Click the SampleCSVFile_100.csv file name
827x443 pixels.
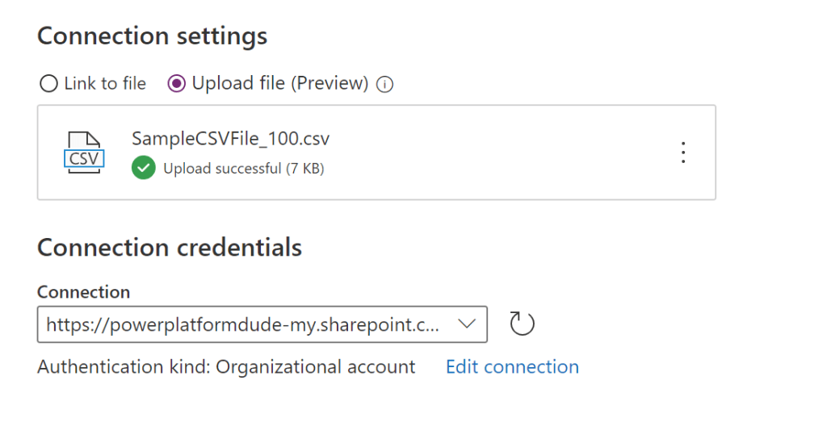[230, 139]
